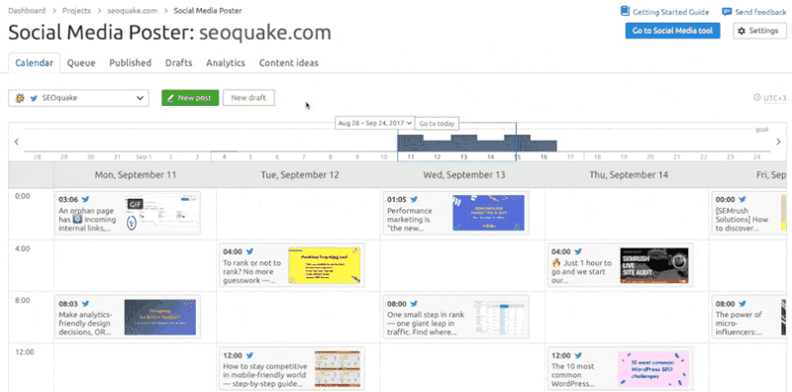This screenshot has height=392, width=792.
Task: Click the New draft button
Action: click(x=248, y=98)
